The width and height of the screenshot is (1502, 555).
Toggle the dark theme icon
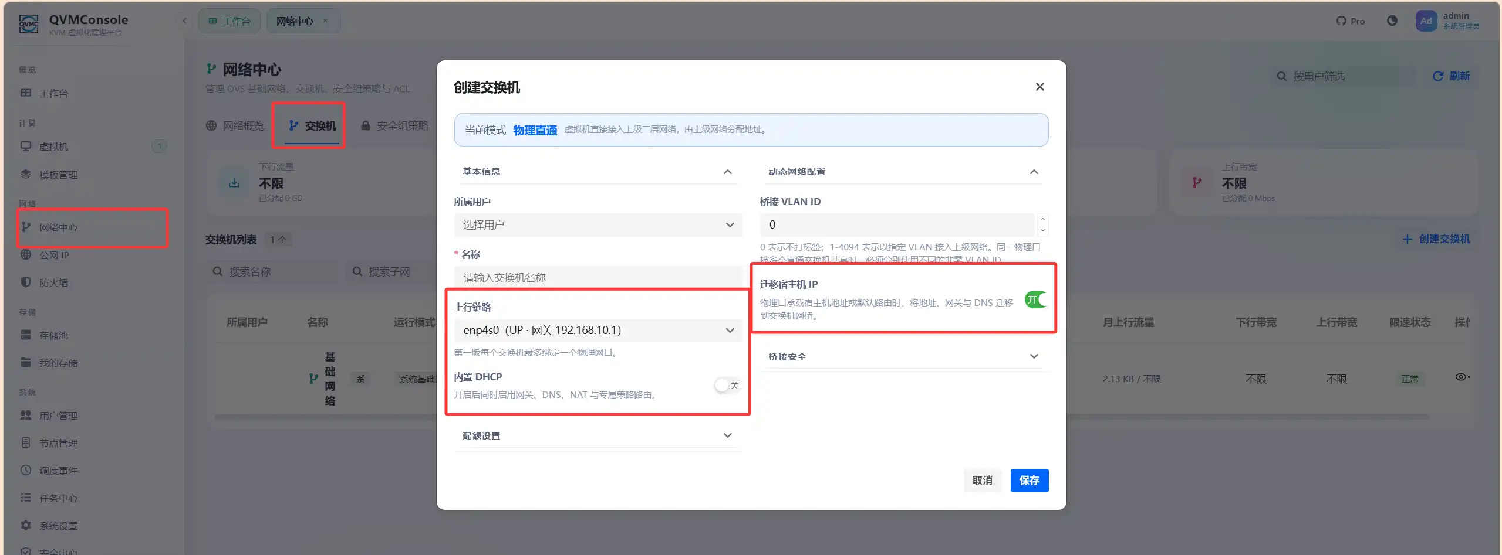point(1392,21)
